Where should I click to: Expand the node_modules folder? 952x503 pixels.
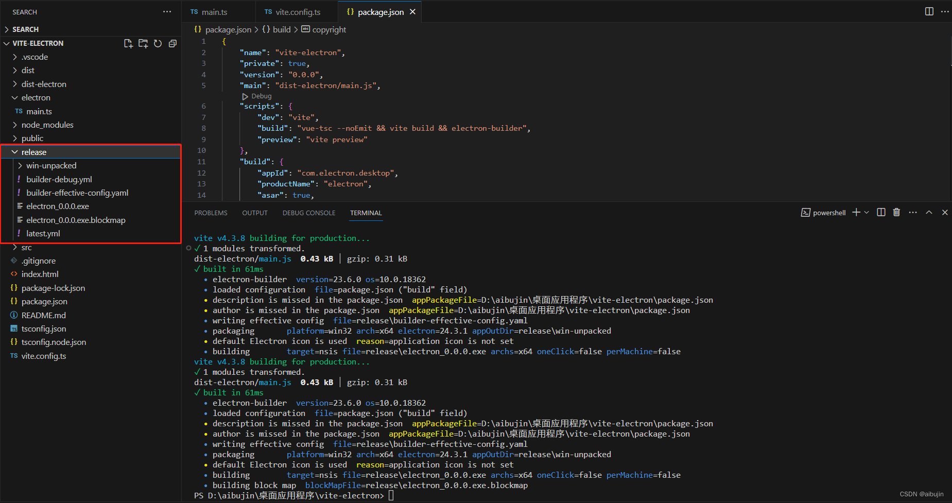(x=91, y=125)
